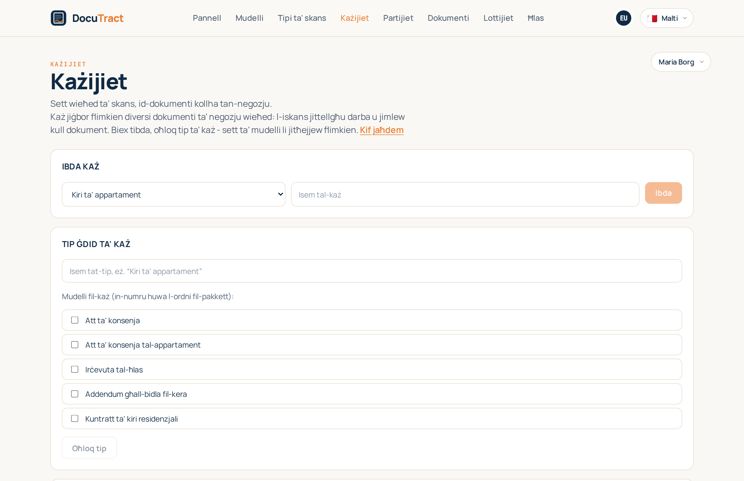Open Tipi ta' skans page
Screen dimensions: 744x481
point(302,18)
